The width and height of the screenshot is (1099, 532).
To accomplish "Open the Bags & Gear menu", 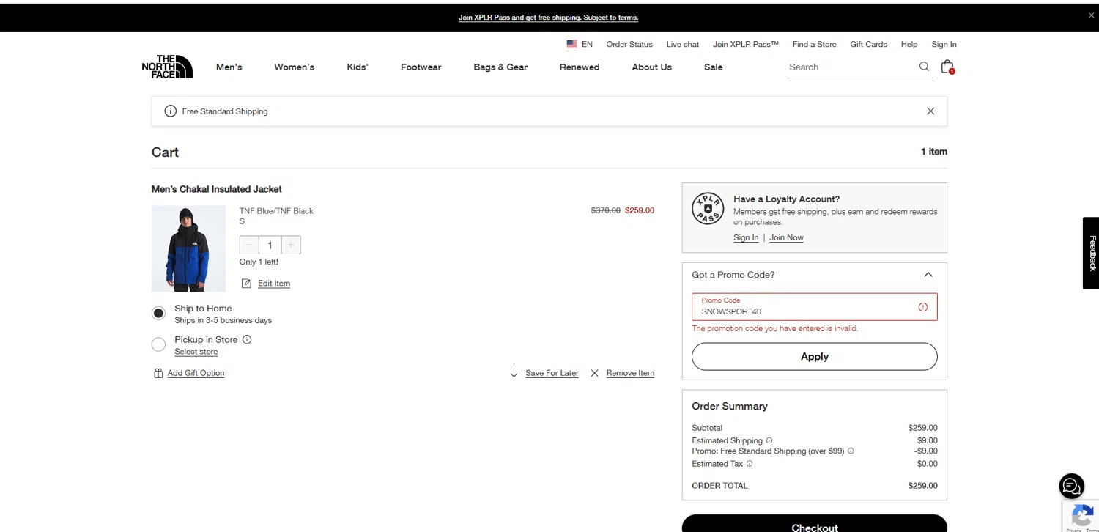I will click(500, 67).
